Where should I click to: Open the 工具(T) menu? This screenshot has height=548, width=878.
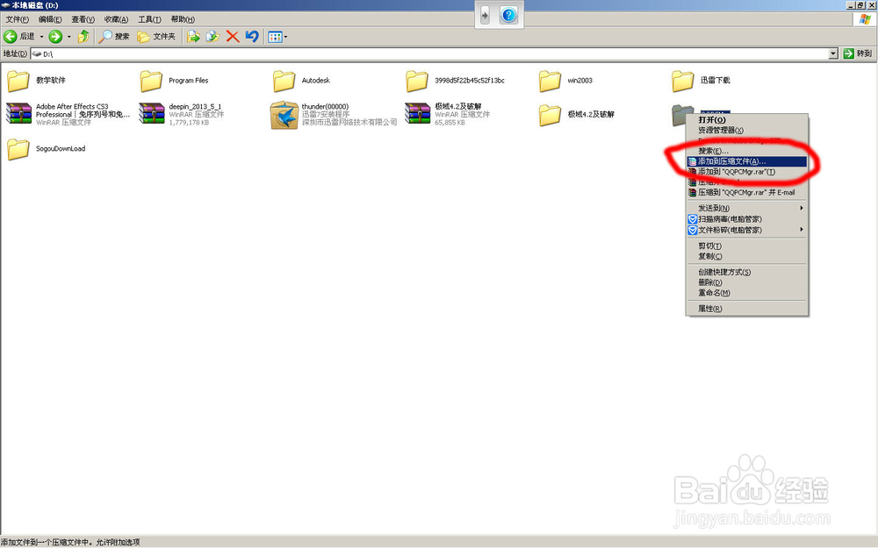click(149, 19)
